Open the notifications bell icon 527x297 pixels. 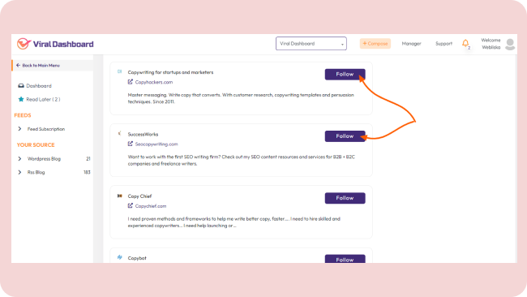465,43
